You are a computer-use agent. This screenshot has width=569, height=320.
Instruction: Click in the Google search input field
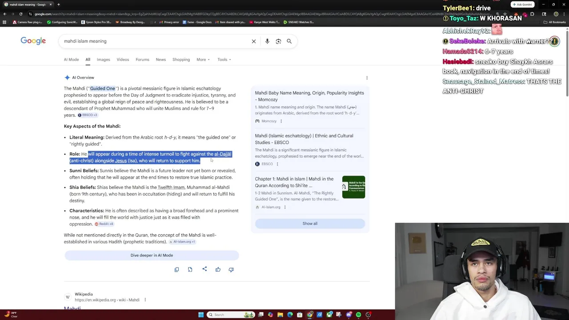coord(156,41)
